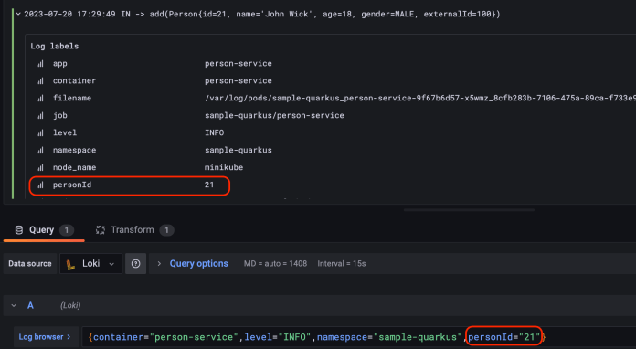Click the Interval = 15s text

click(x=342, y=264)
